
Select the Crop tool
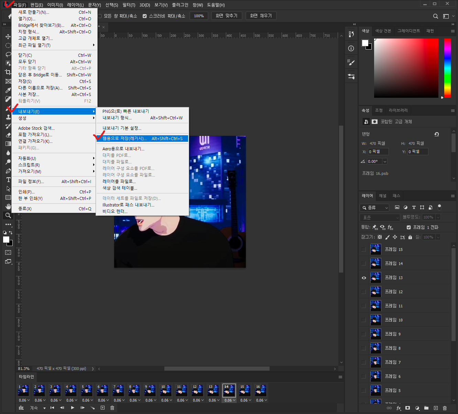click(8, 72)
